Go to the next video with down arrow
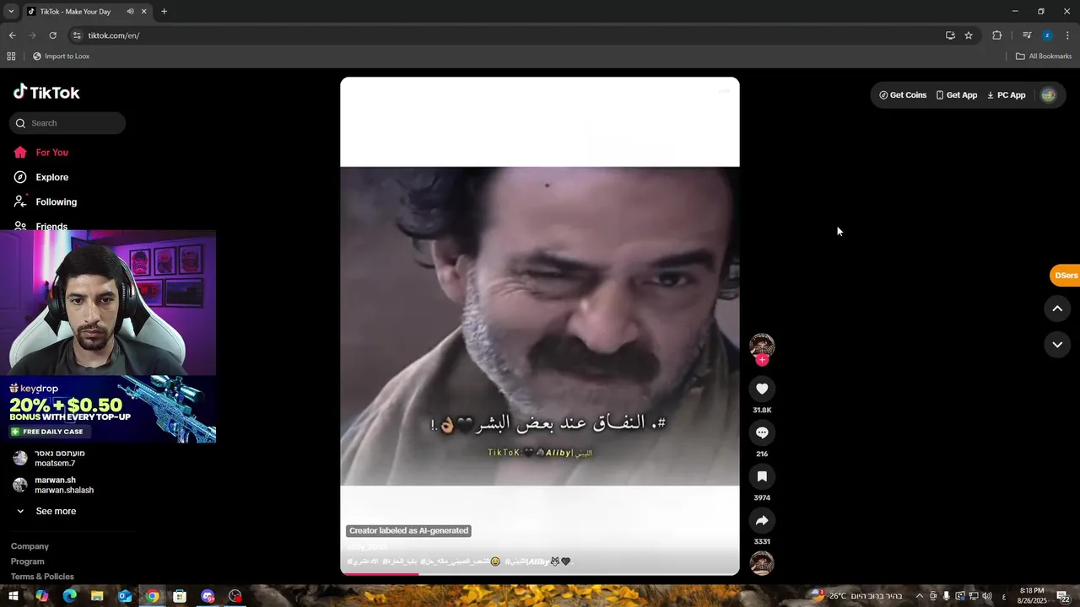The width and height of the screenshot is (1080, 607). [1057, 344]
